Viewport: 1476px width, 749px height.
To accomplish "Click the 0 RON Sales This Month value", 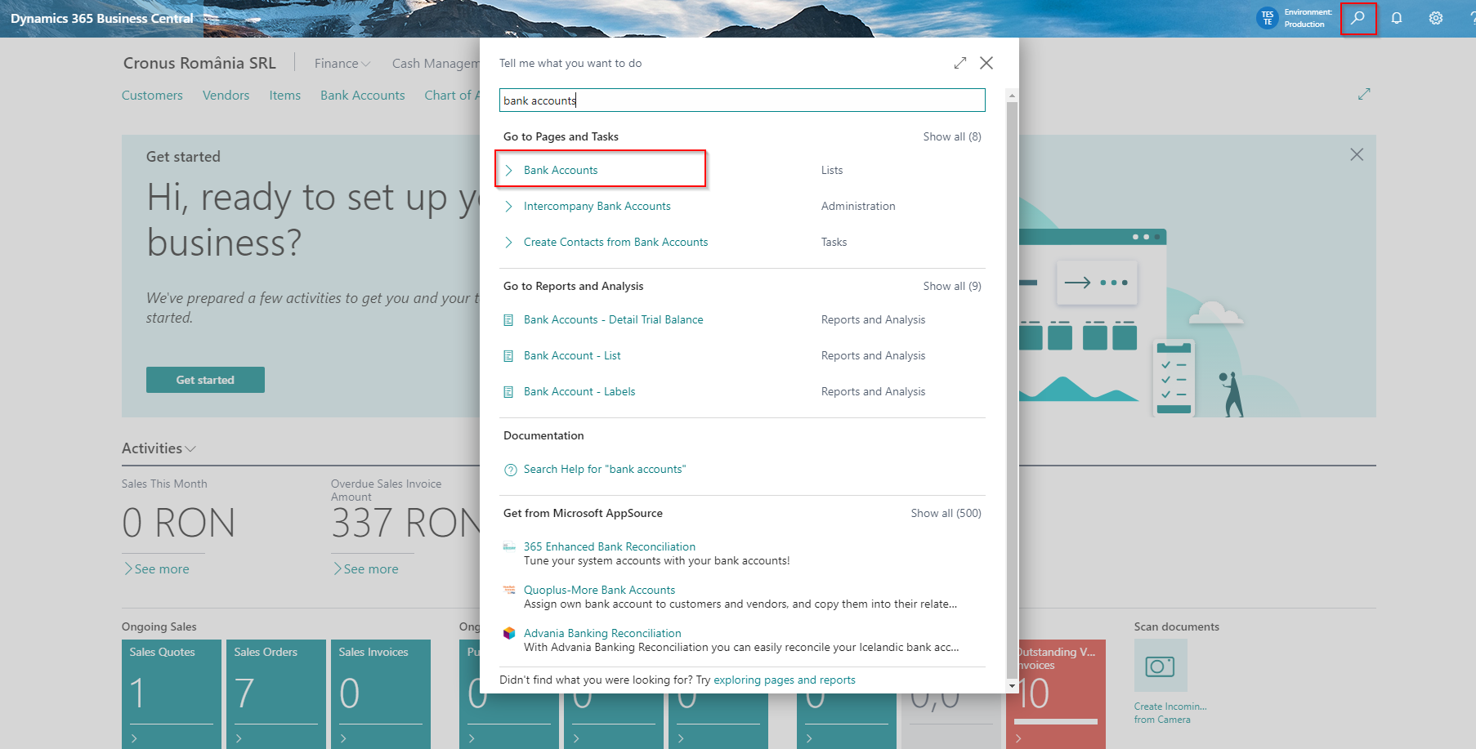I will coord(178,523).
